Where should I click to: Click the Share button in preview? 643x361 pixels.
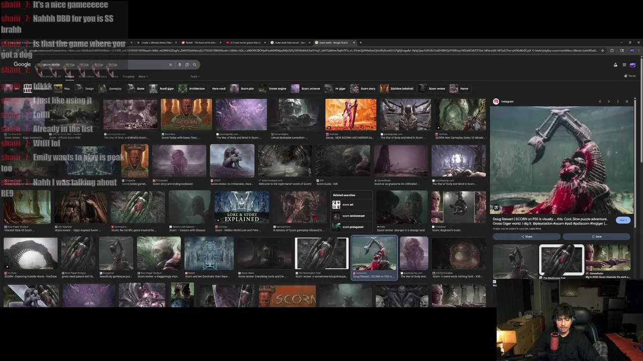pyautogui.click(x=526, y=237)
